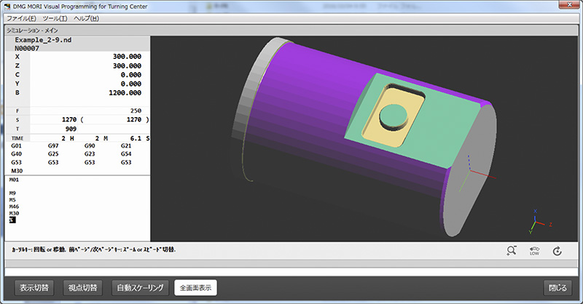The width and height of the screenshot is (583, 304).
Task: Click the 閉じる button
Action: coord(555,287)
